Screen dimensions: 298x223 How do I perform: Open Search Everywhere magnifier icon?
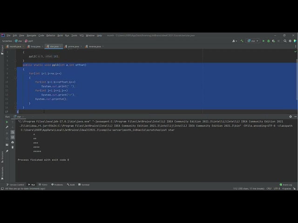(285, 41)
